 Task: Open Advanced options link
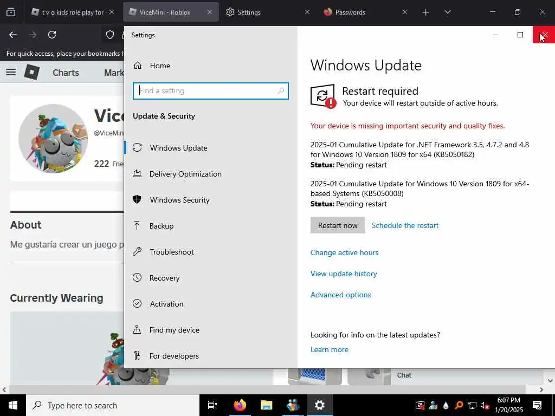pyautogui.click(x=340, y=295)
